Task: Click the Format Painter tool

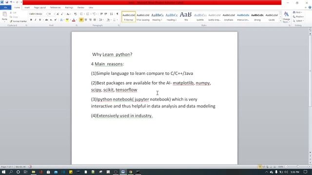Action: tap(19, 21)
